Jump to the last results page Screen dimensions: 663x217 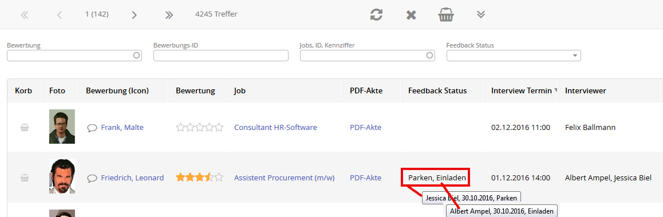(x=169, y=15)
